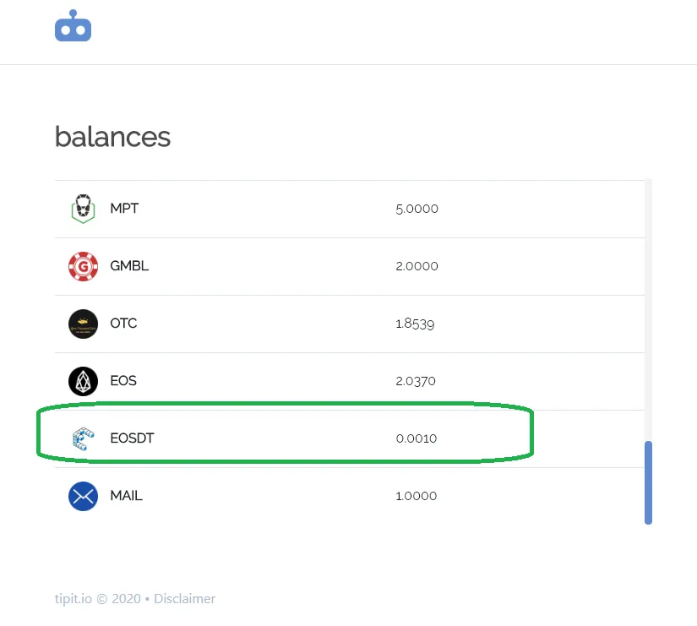
Task: Click the OTC token name
Action: [123, 323]
